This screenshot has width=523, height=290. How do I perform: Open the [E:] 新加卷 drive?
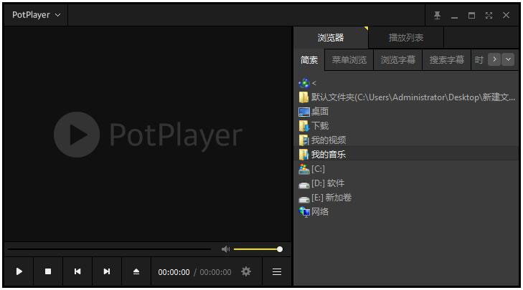click(x=325, y=198)
